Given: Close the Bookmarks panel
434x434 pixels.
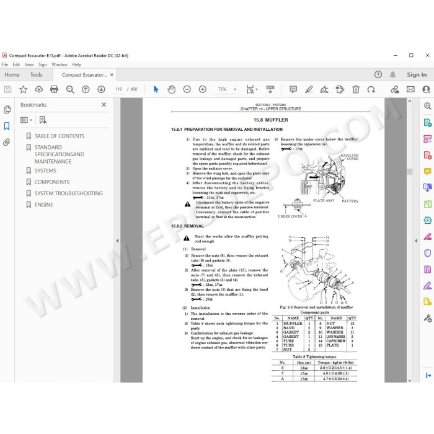Looking at the screenshot, I should 104,105.
